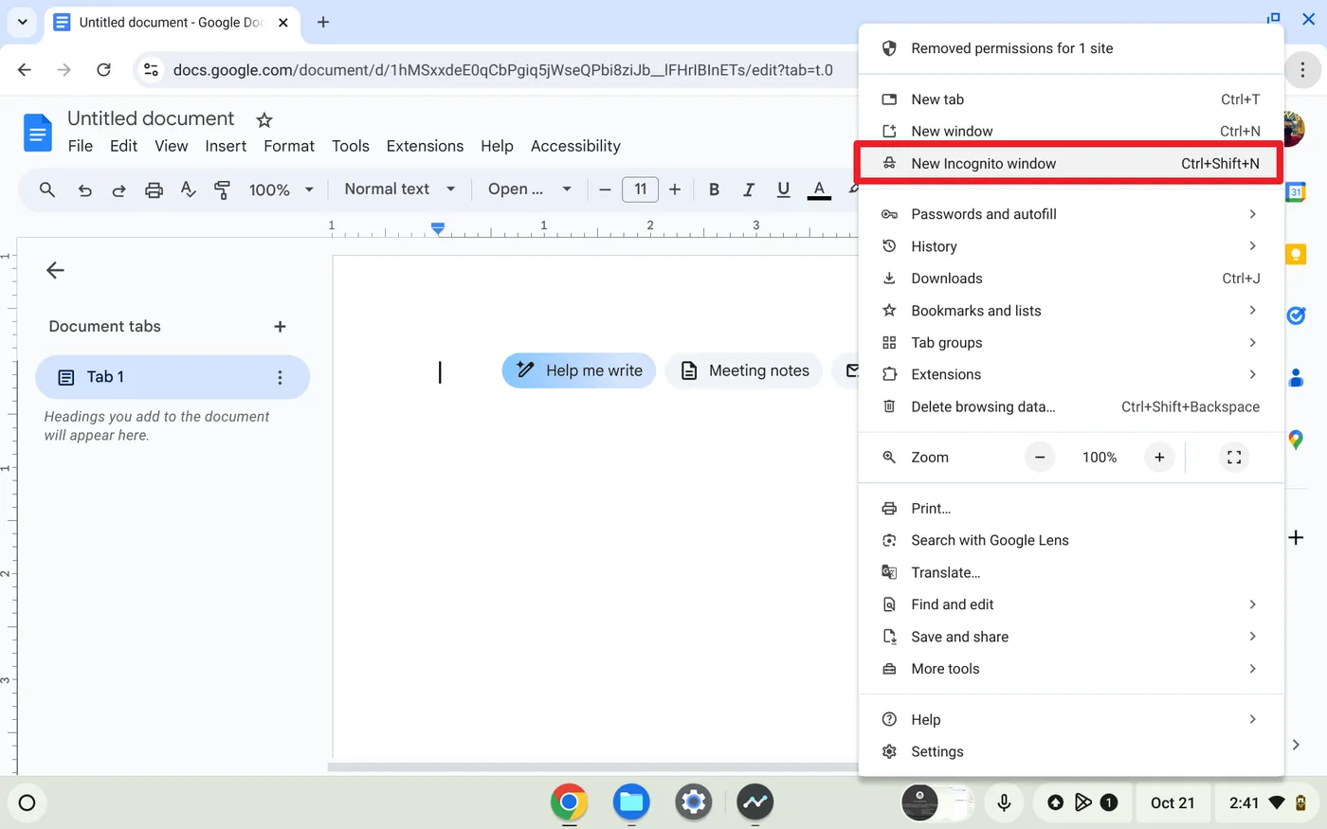This screenshot has height=829, width=1327.
Task: Open the docs search magnifier tool
Action: 47,189
